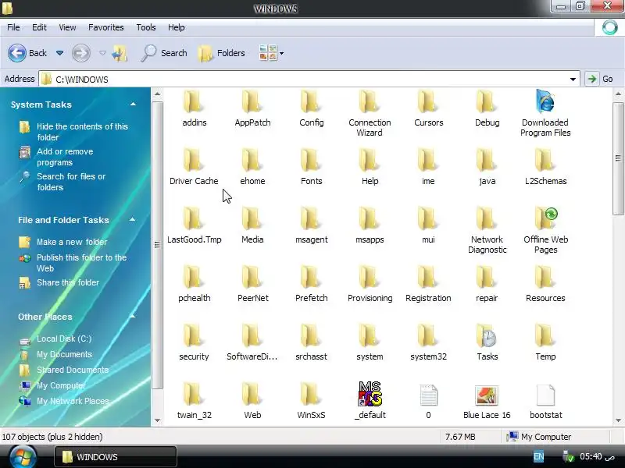This screenshot has height=468, width=625.
Task: Select the Temp folder icon
Action: click(x=545, y=336)
